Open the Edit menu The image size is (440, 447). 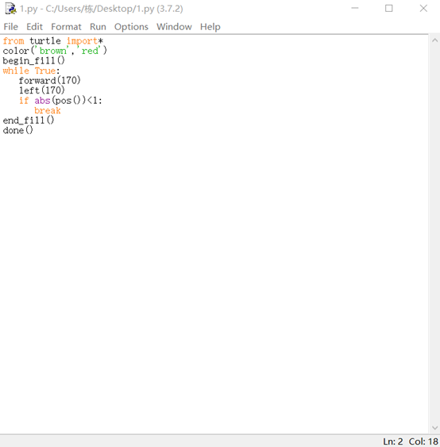coord(35,27)
